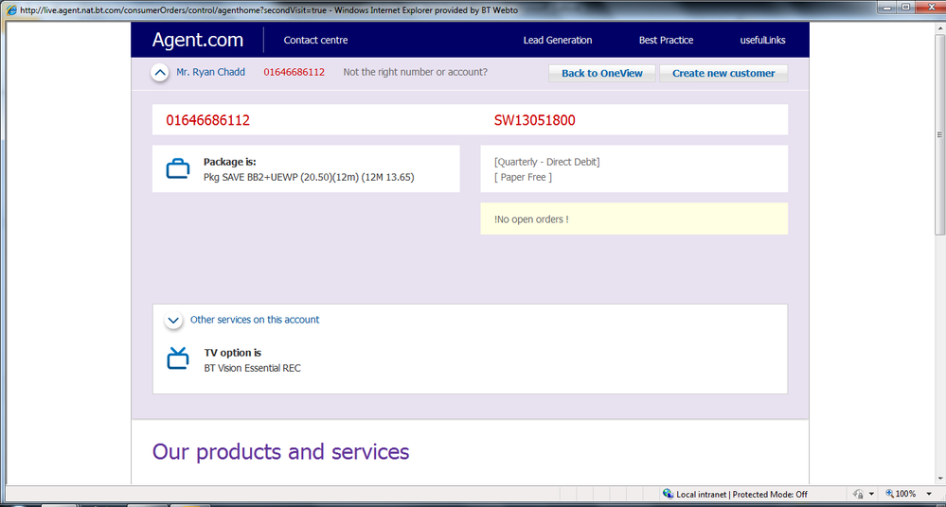Expand Other services on this account chevron

(173, 320)
